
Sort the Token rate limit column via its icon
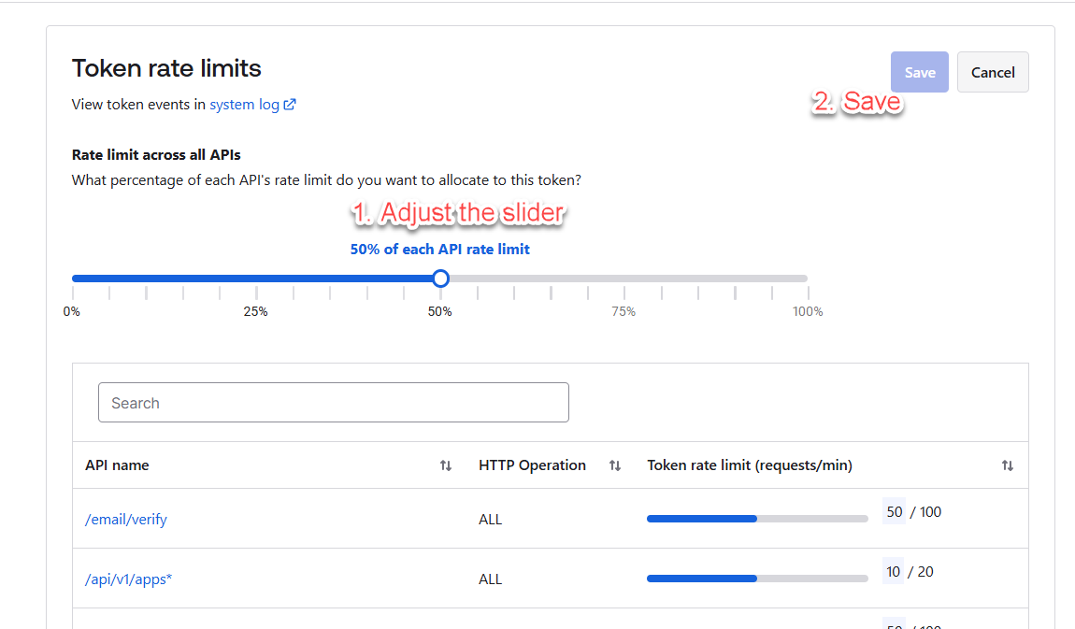pyautogui.click(x=1007, y=465)
